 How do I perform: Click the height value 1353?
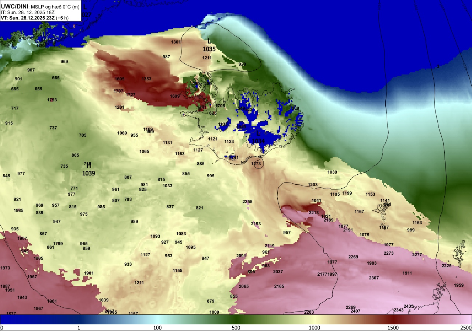(146, 79)
